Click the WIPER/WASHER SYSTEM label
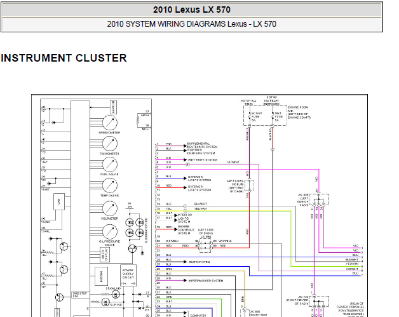 tap(206, 281)
